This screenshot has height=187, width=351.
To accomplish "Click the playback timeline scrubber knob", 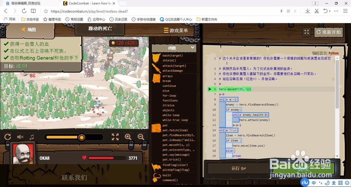I will click(82, 137).
